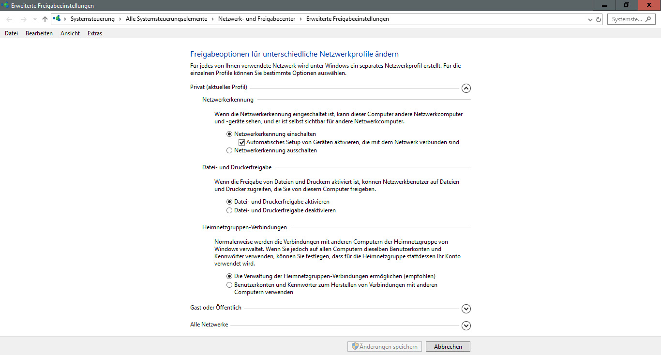Go forward with the right arrow
This screenshot has width=661, height=355.
[23, 19]
